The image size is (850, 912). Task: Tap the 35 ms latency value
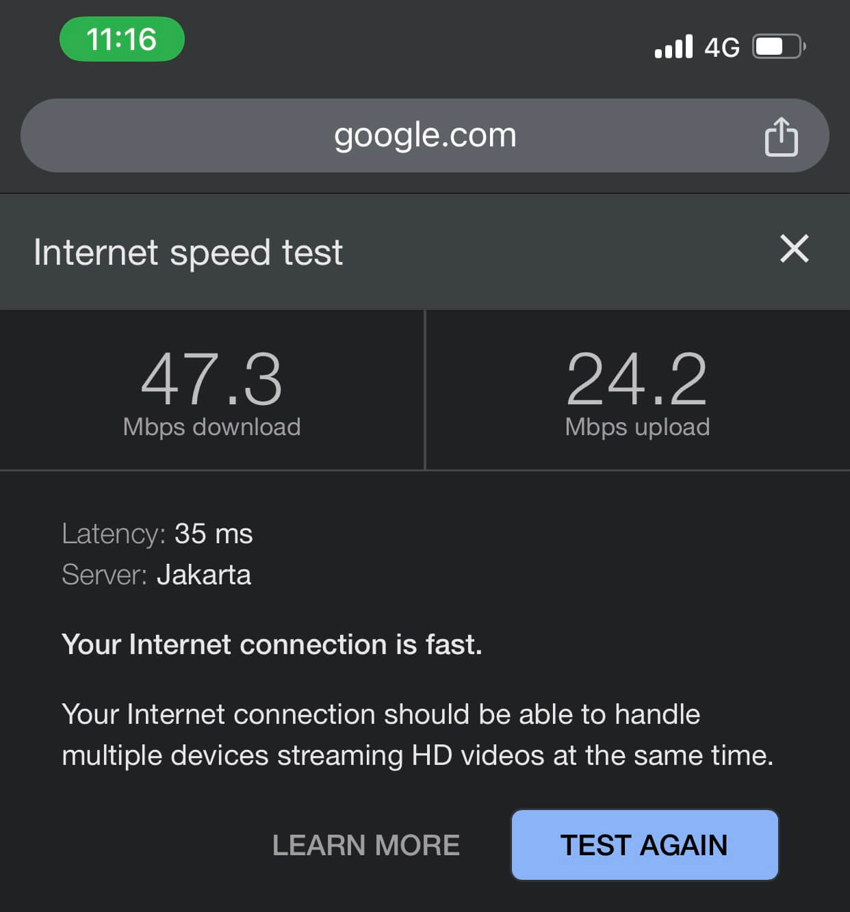(214, 534)
